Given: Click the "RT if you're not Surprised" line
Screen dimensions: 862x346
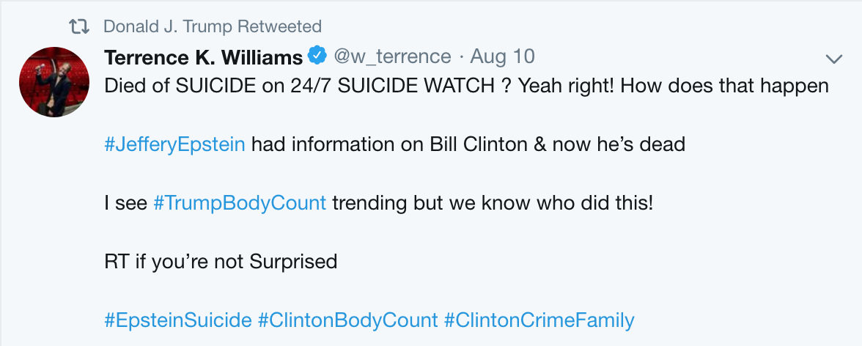Looking at the screenshot, I should click(221, 262).
